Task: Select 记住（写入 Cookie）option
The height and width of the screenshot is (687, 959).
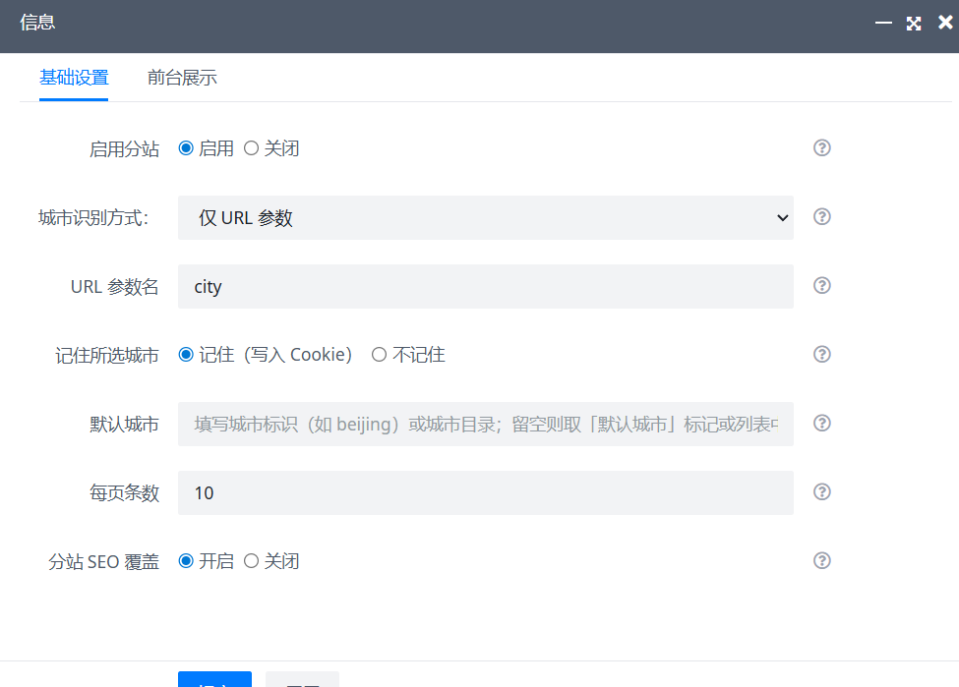Action: pyautogui.click(x=186, y=355)
